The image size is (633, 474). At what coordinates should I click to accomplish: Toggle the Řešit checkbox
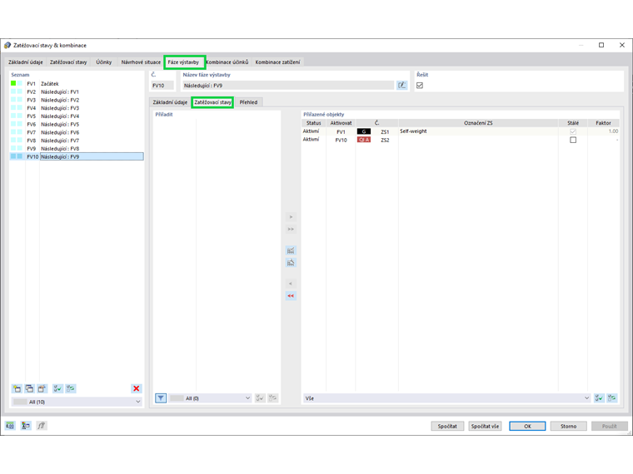tap(420, 86)
